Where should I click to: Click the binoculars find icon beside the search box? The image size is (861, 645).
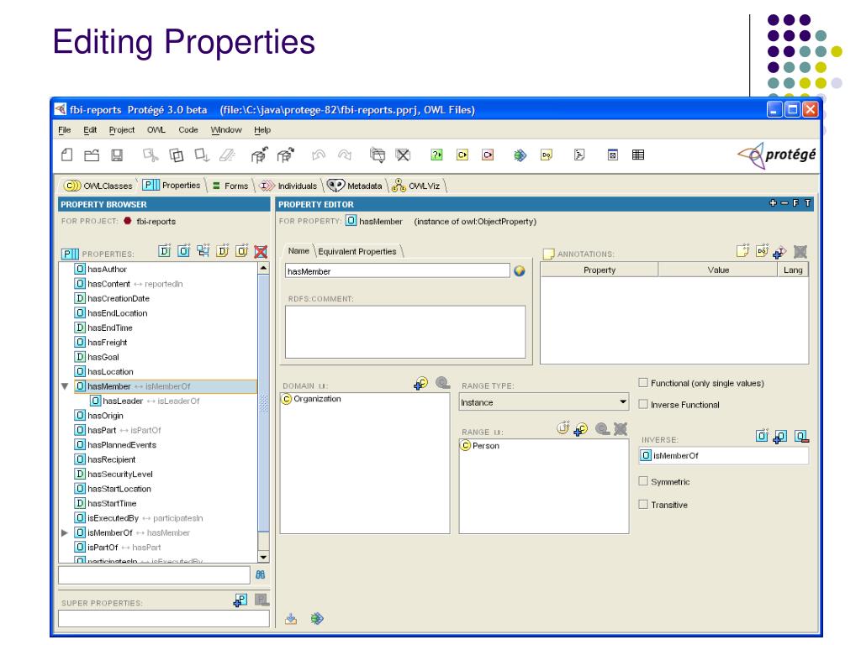coord(261,574)
